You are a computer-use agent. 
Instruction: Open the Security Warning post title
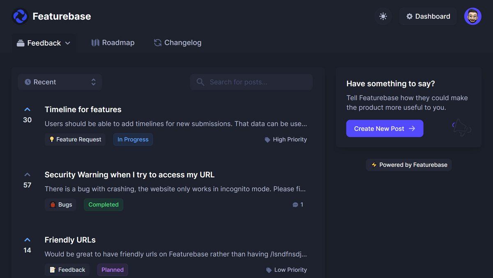(129, 175)
